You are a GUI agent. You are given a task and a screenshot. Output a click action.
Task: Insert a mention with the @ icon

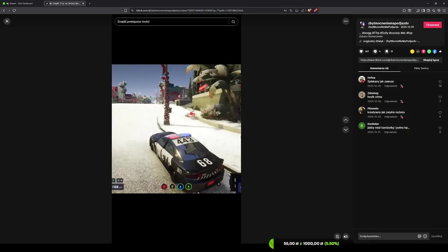419,236
